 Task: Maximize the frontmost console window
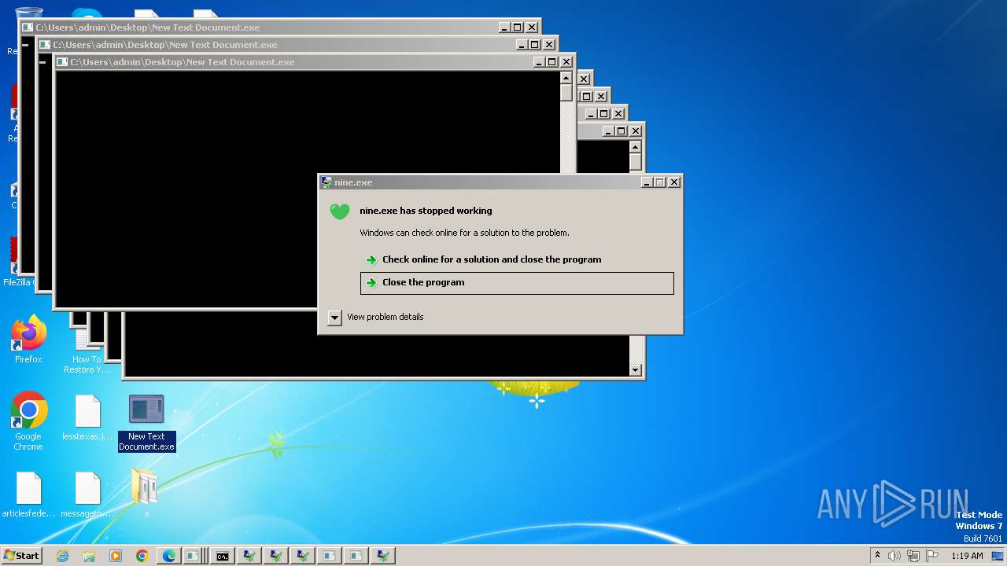click(551, 62)
